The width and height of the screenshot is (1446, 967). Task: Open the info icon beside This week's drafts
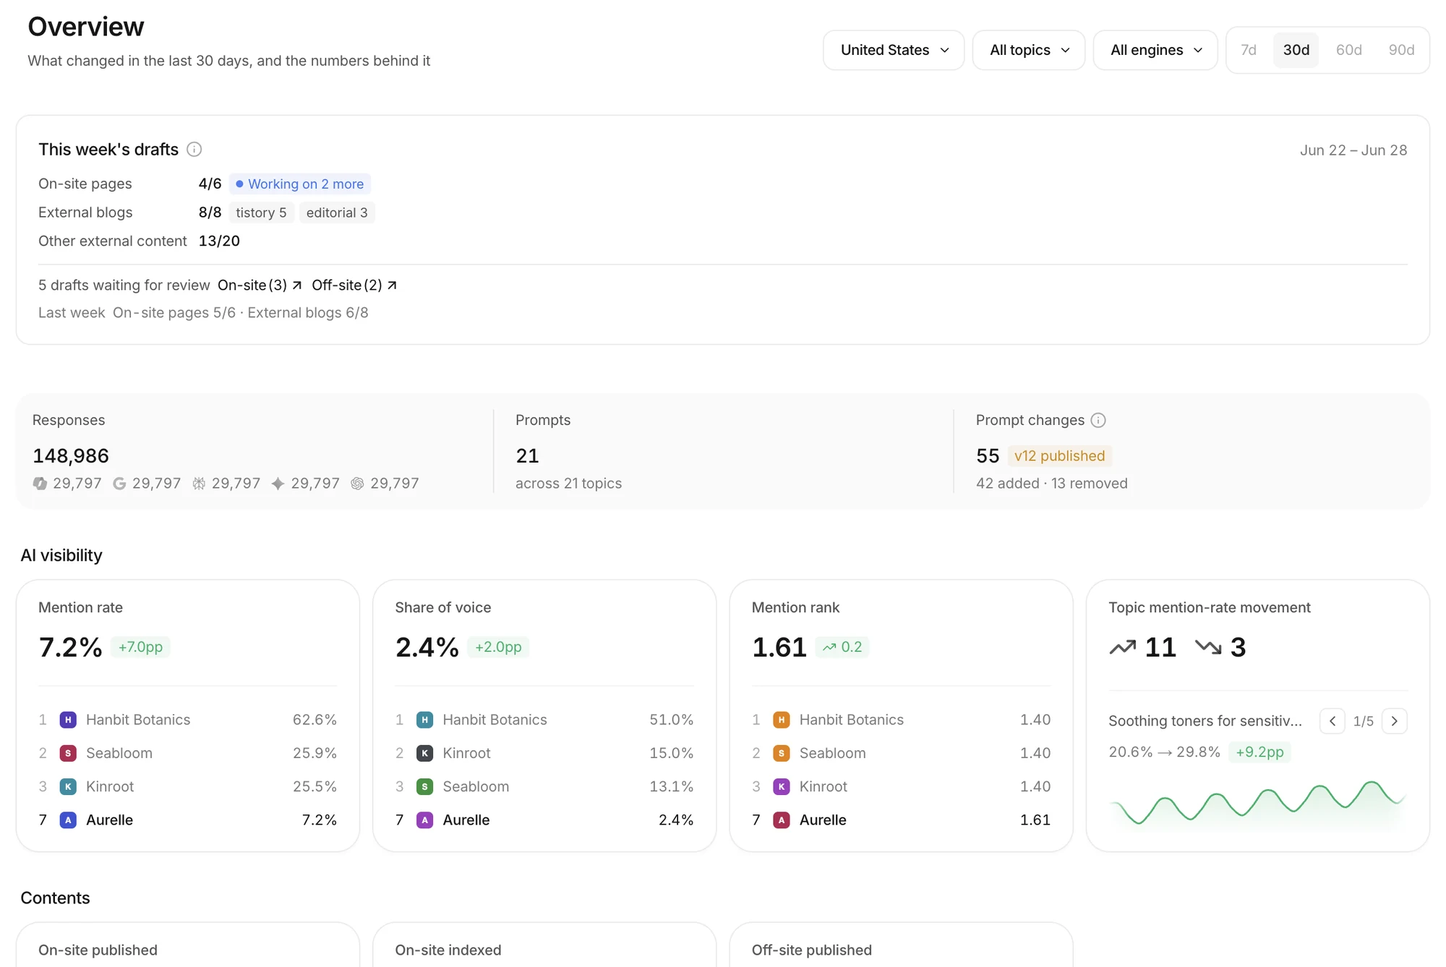point(194,149)
